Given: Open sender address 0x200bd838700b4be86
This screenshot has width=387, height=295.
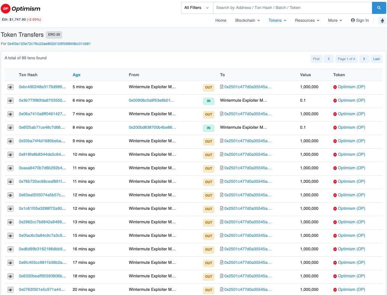Looking at the screenshot, I should (152, 127).
